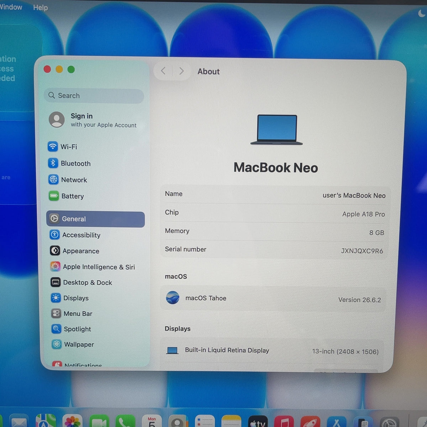Image resolution: width=427 pixels, height=427 pixels.
Task: Click the "8 GB" memory value
Action: 377,233
